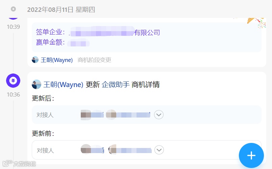Click the purple yen opportunity timeline icon
The width and height of the screenshot is (272, 169).
click(13, 81)
